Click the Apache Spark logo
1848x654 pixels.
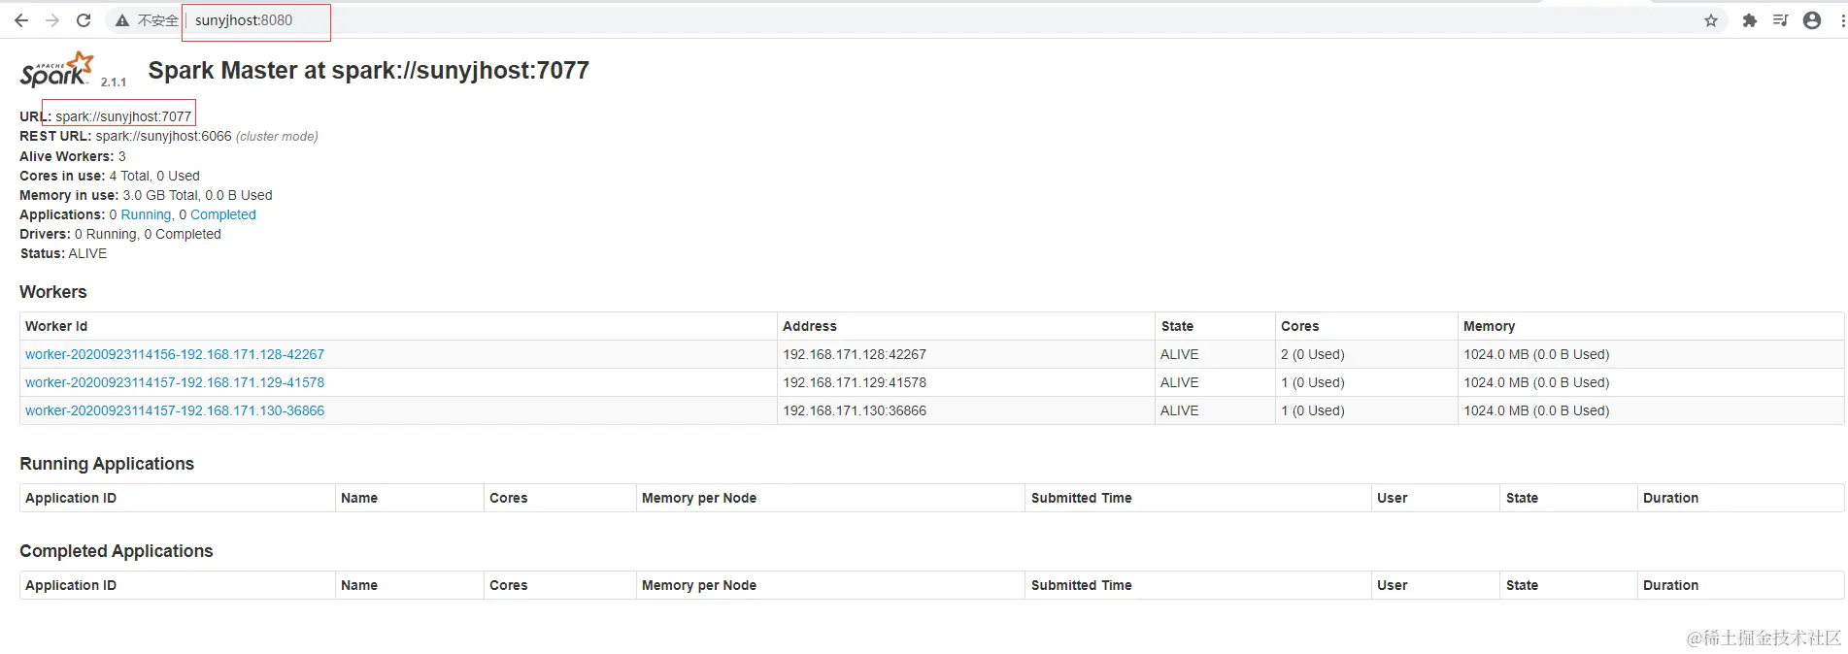pyautogui.click(x=56, y=70)
